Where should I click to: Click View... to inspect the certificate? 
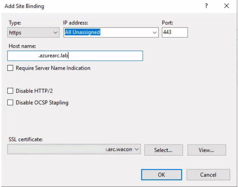[x=206, y=150]
